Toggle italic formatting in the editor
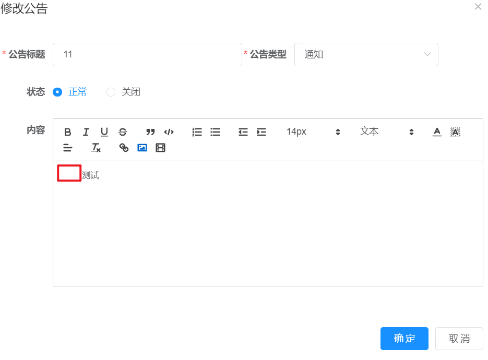This screenshot has height=360, width=488. 86,132
